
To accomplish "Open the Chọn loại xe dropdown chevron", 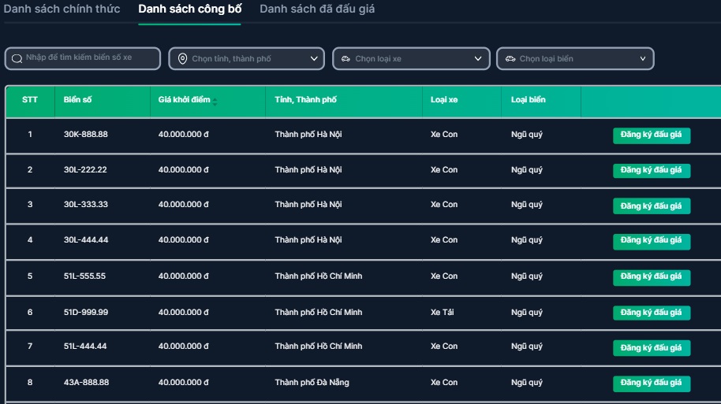I will coord(478,59).
